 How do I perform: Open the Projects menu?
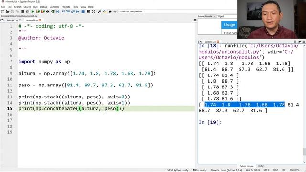click(x=66, y=7)
